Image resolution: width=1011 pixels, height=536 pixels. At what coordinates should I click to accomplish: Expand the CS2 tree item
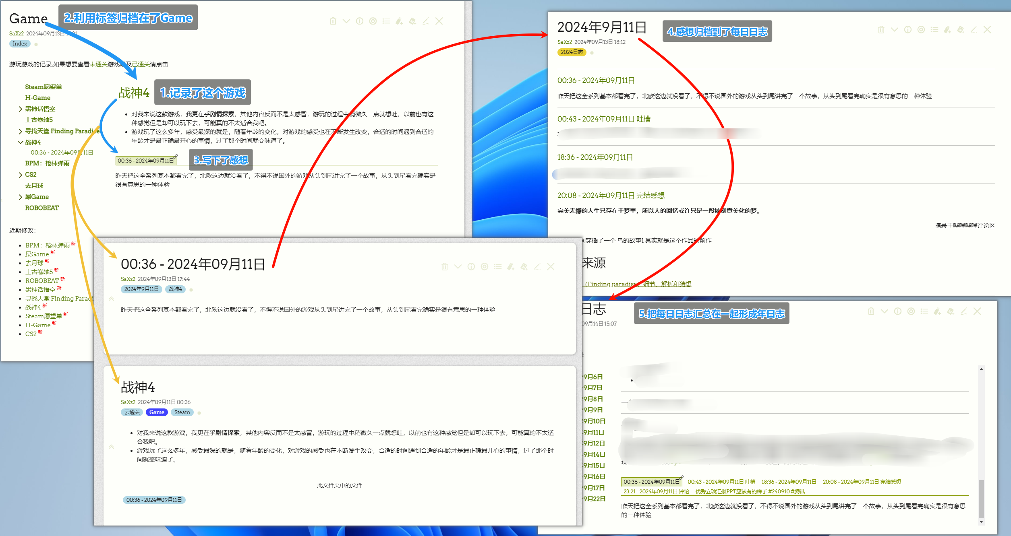tap(20, 175)
